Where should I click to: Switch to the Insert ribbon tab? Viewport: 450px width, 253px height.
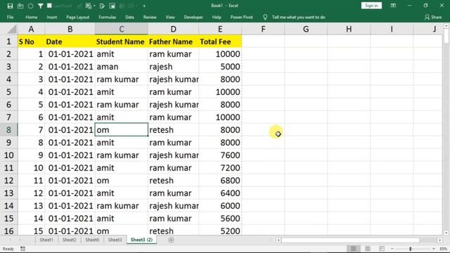[x=51, y=17]
